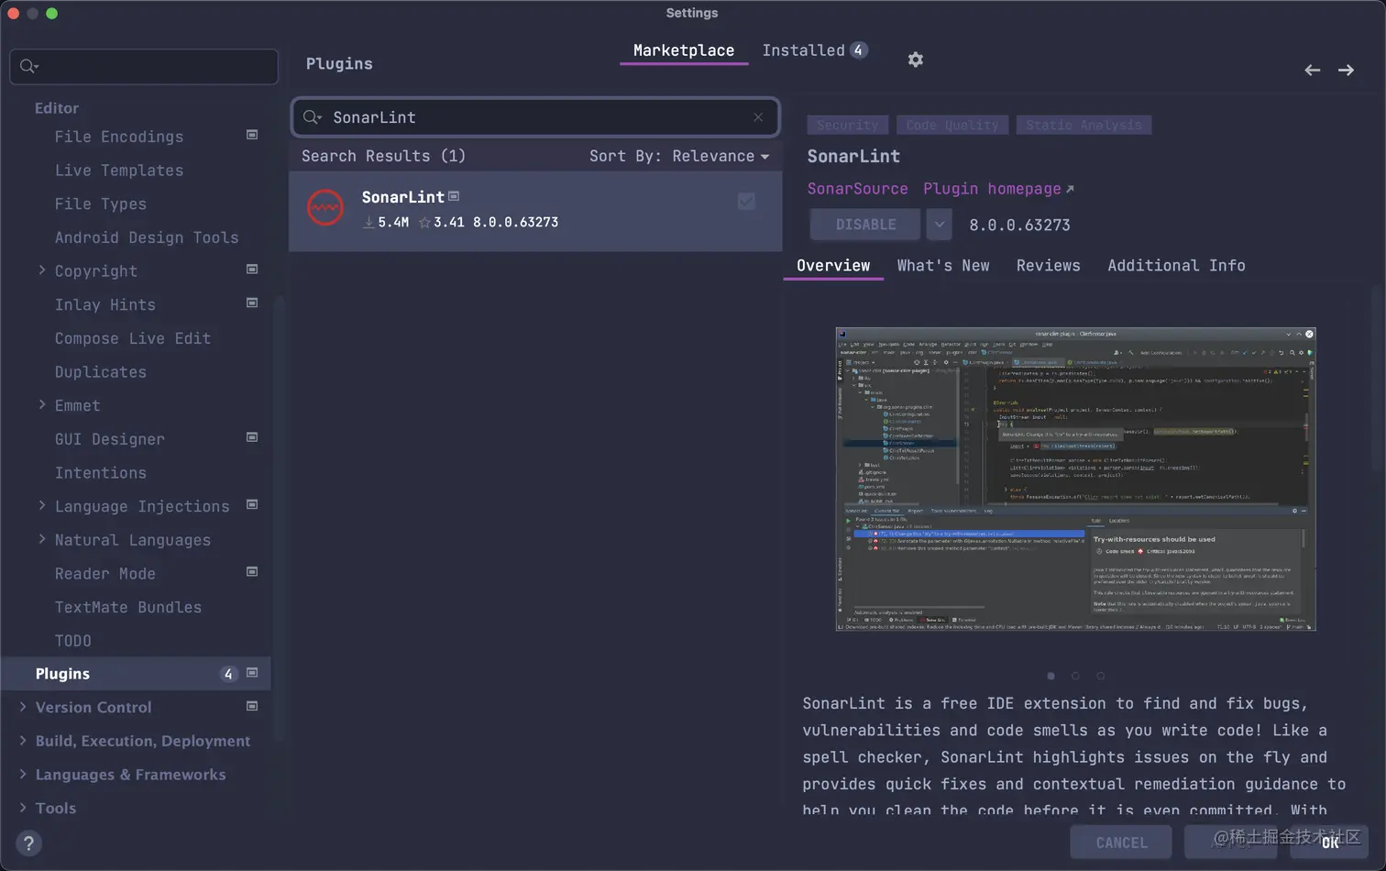Switch to the Marketplace tab
1386x871 pixels.
[x=684, y=50]
